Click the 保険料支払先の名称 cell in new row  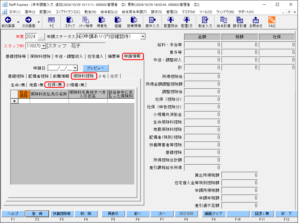[49, 101]
